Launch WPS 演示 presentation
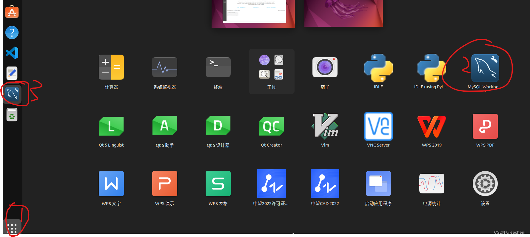 point(165,184)
